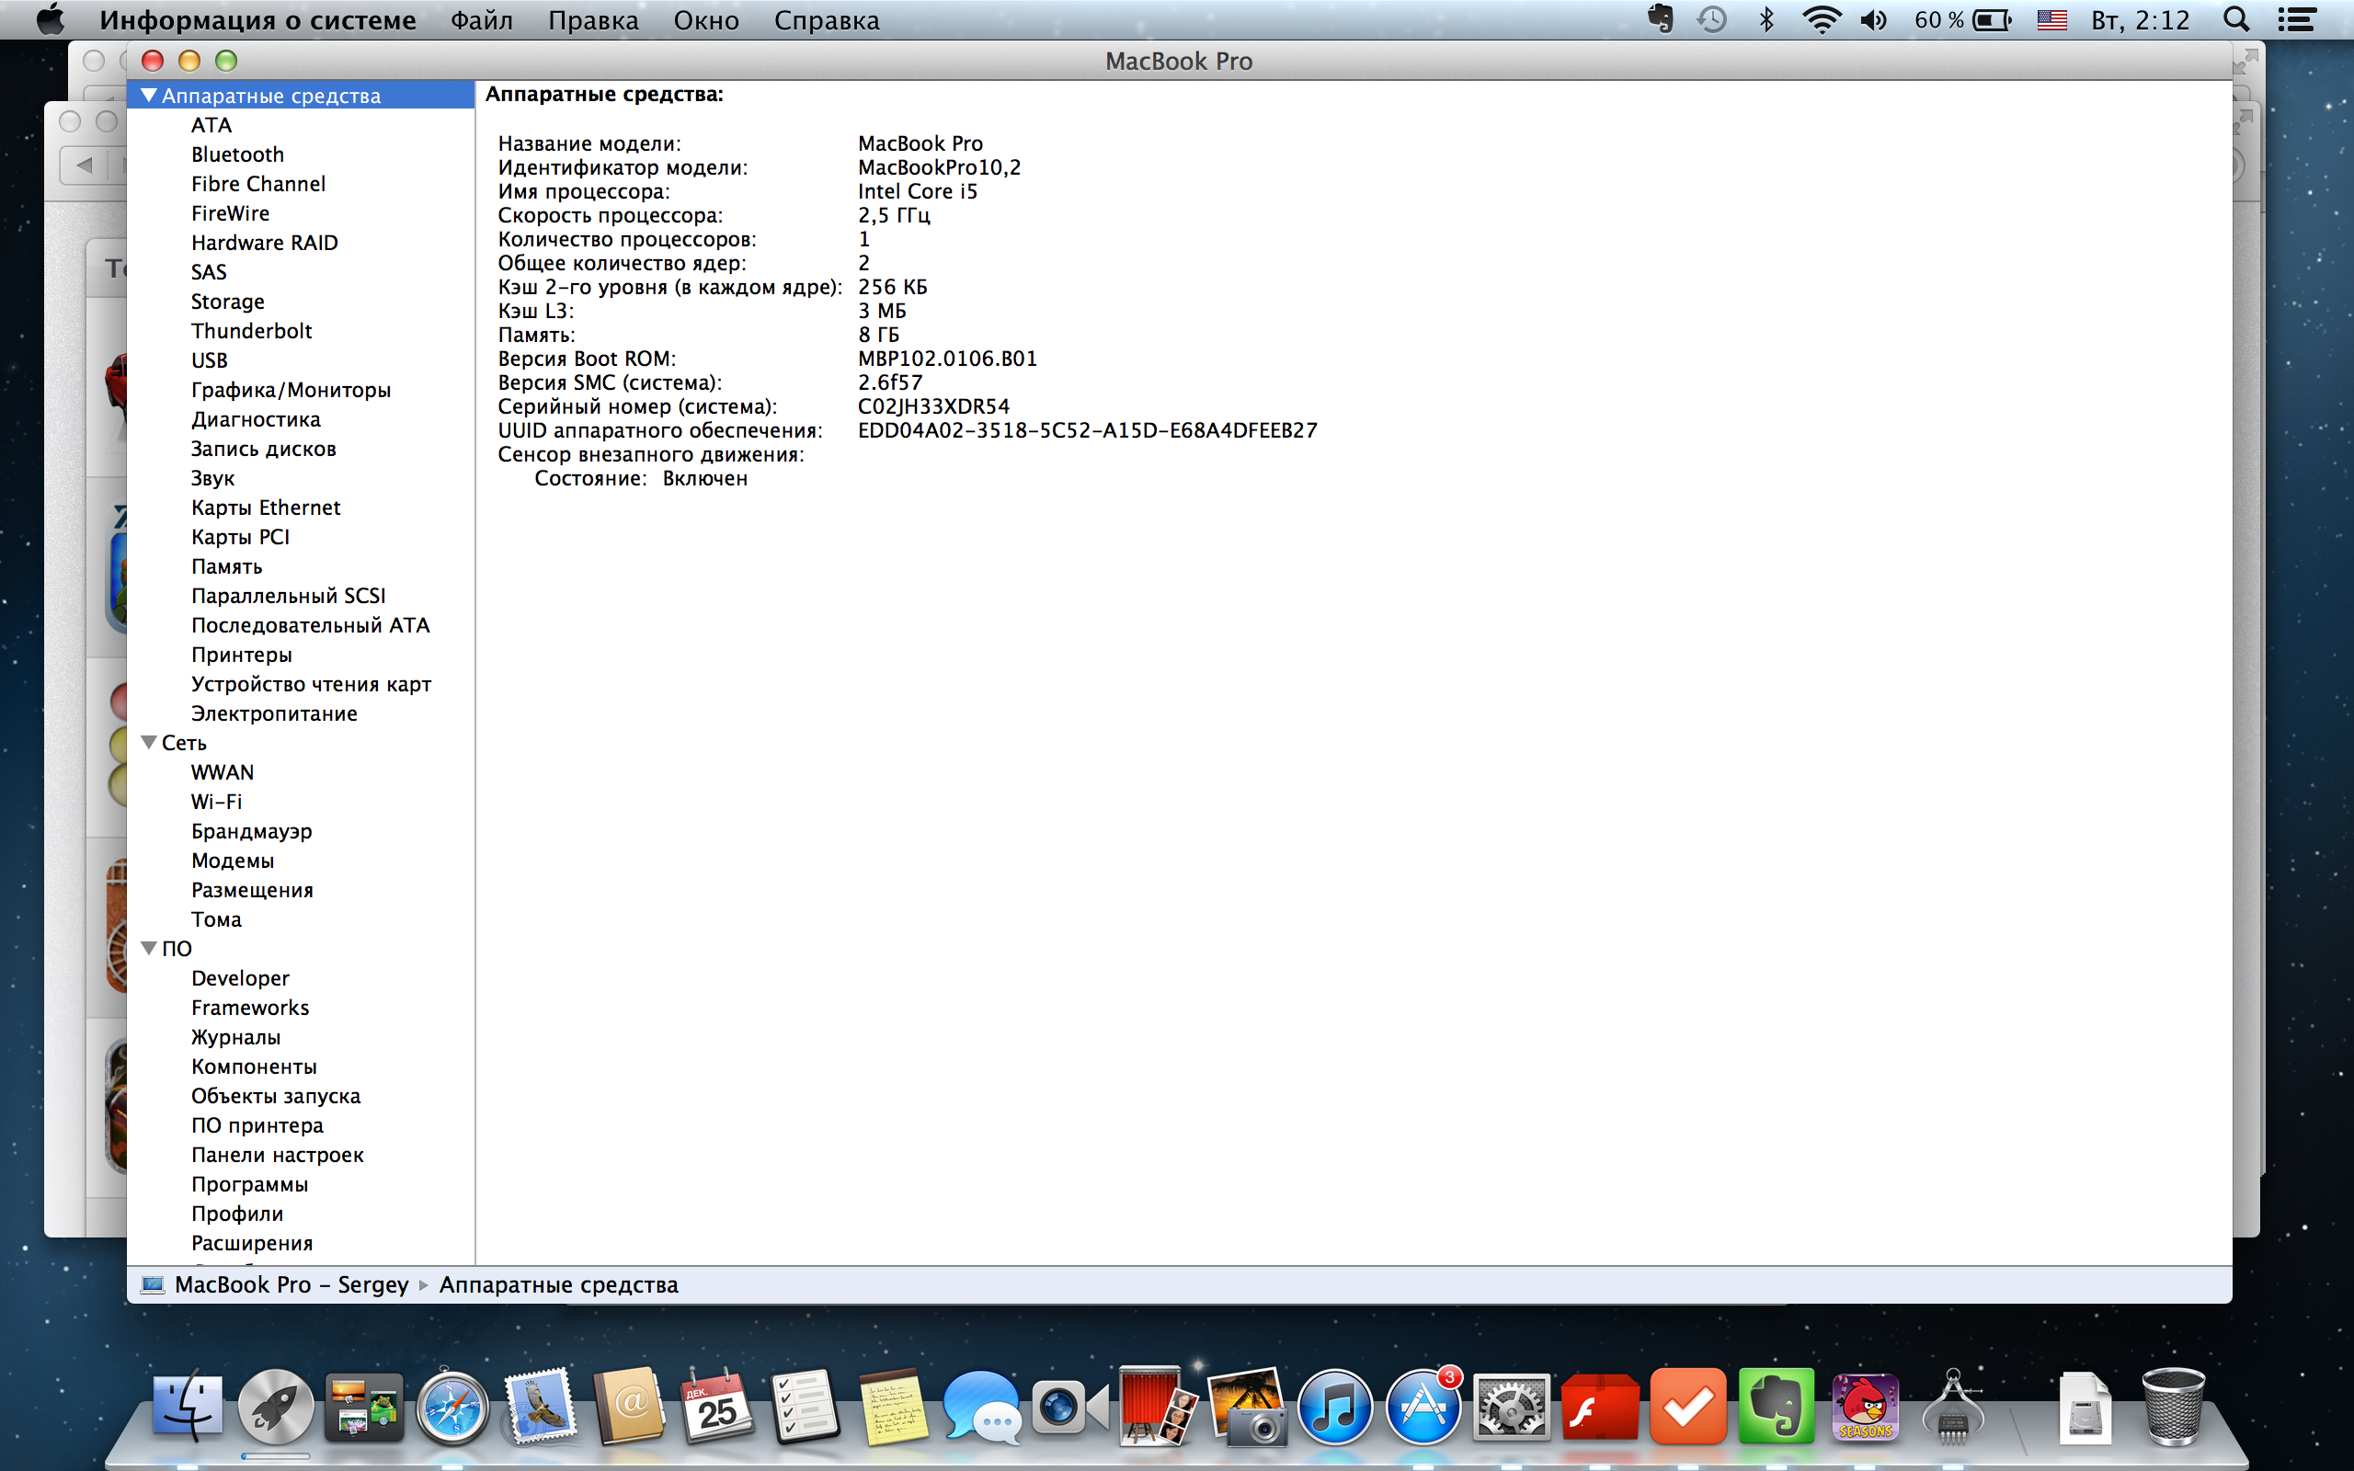
Task: Open Информация о системе app menu
Action: [x=257, y=20]
